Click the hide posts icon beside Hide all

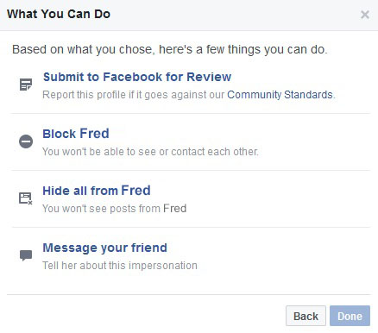[x=26, y=198]
